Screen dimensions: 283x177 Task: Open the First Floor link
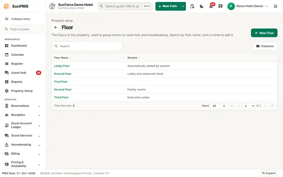pos(61,82)
